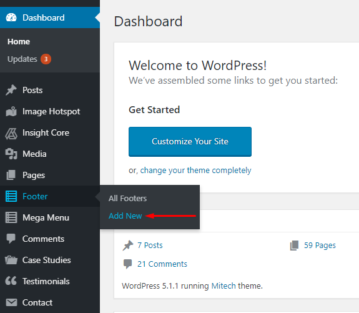Click the blue Footer list icon
Image resolution: width=359 pixels, height=313 pixels.
11,196
